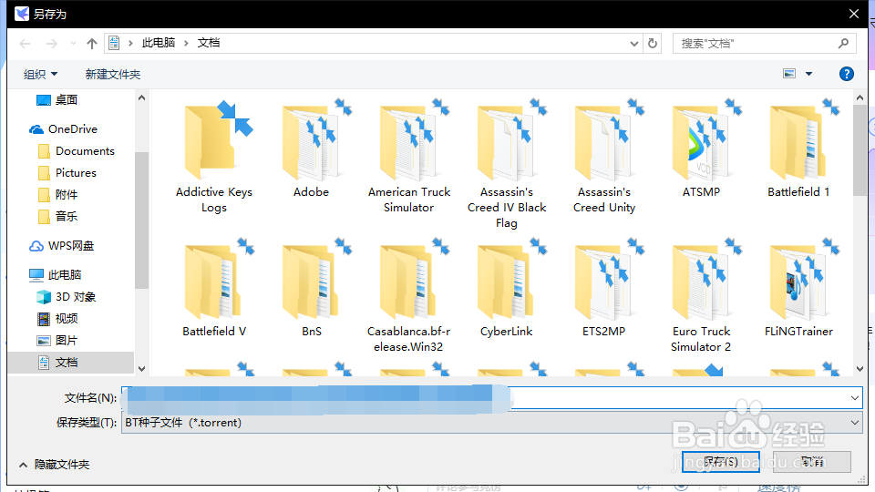The image size is (875, 492).
Task: Select the Addictive Keys Logs folder
Action: click(x=214, y=156)
